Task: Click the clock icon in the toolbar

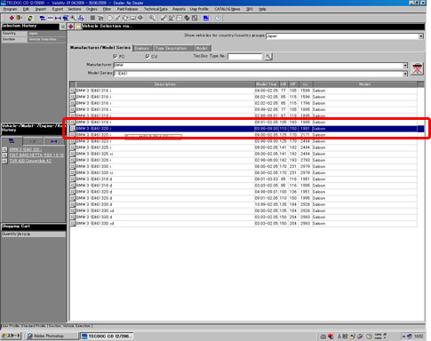Action: coord(109,18)
